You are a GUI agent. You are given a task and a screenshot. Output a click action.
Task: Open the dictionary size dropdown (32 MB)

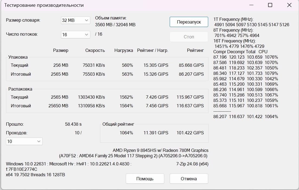tap(75, 20)
